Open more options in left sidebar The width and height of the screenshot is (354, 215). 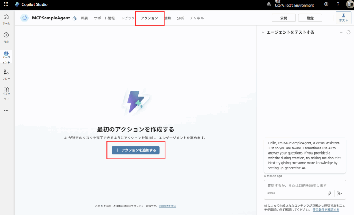pyautogui.click(x=6, y=111)
